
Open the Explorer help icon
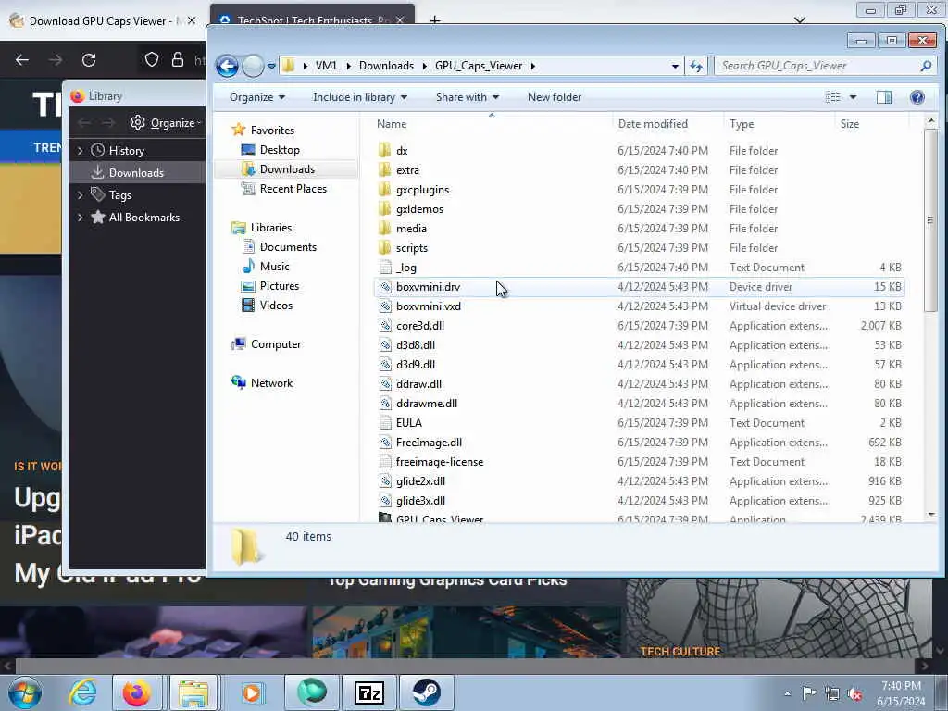917,97
